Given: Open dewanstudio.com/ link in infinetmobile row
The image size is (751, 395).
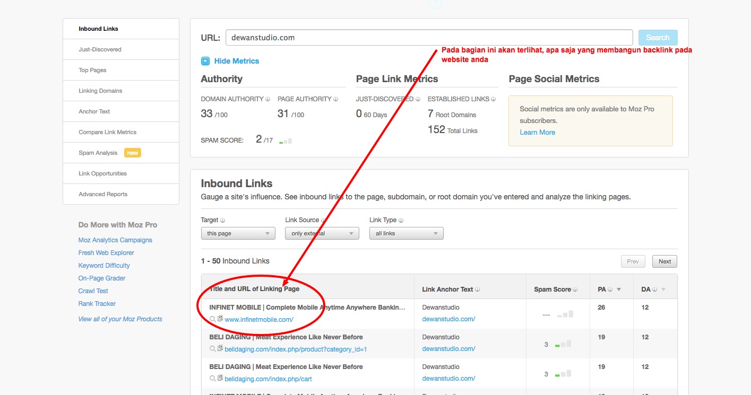Looking at the screenshot, I should point(448,319).
